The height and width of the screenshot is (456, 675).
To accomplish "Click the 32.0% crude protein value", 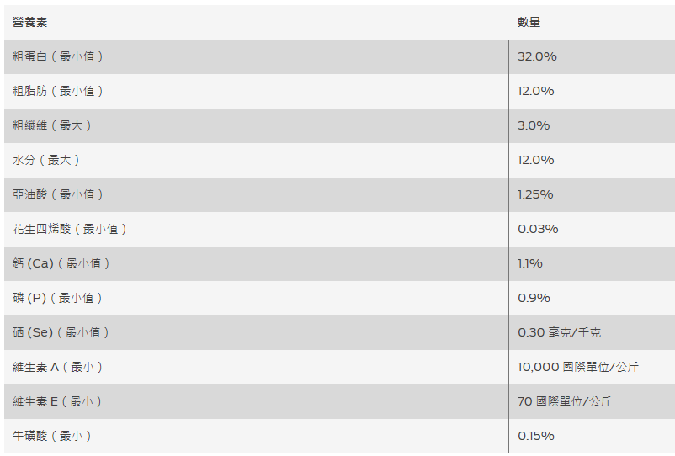I will click(x=537, y=56).
